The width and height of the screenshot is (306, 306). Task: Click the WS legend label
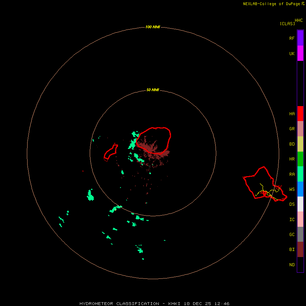(292, 189)
